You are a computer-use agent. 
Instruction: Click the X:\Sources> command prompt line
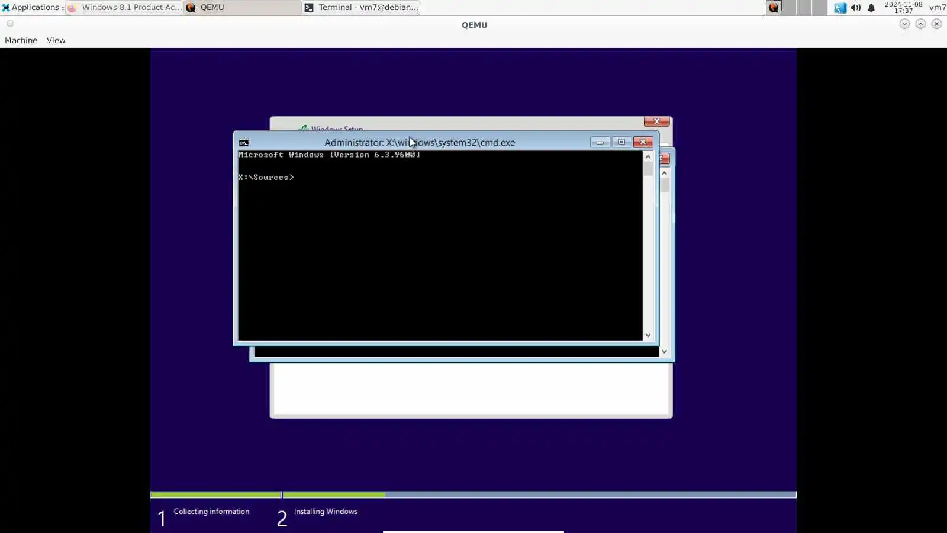click(x=266, y=177)
